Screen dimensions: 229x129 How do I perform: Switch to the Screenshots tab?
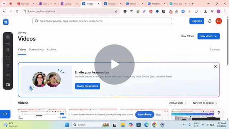click(x=36, y=49)
